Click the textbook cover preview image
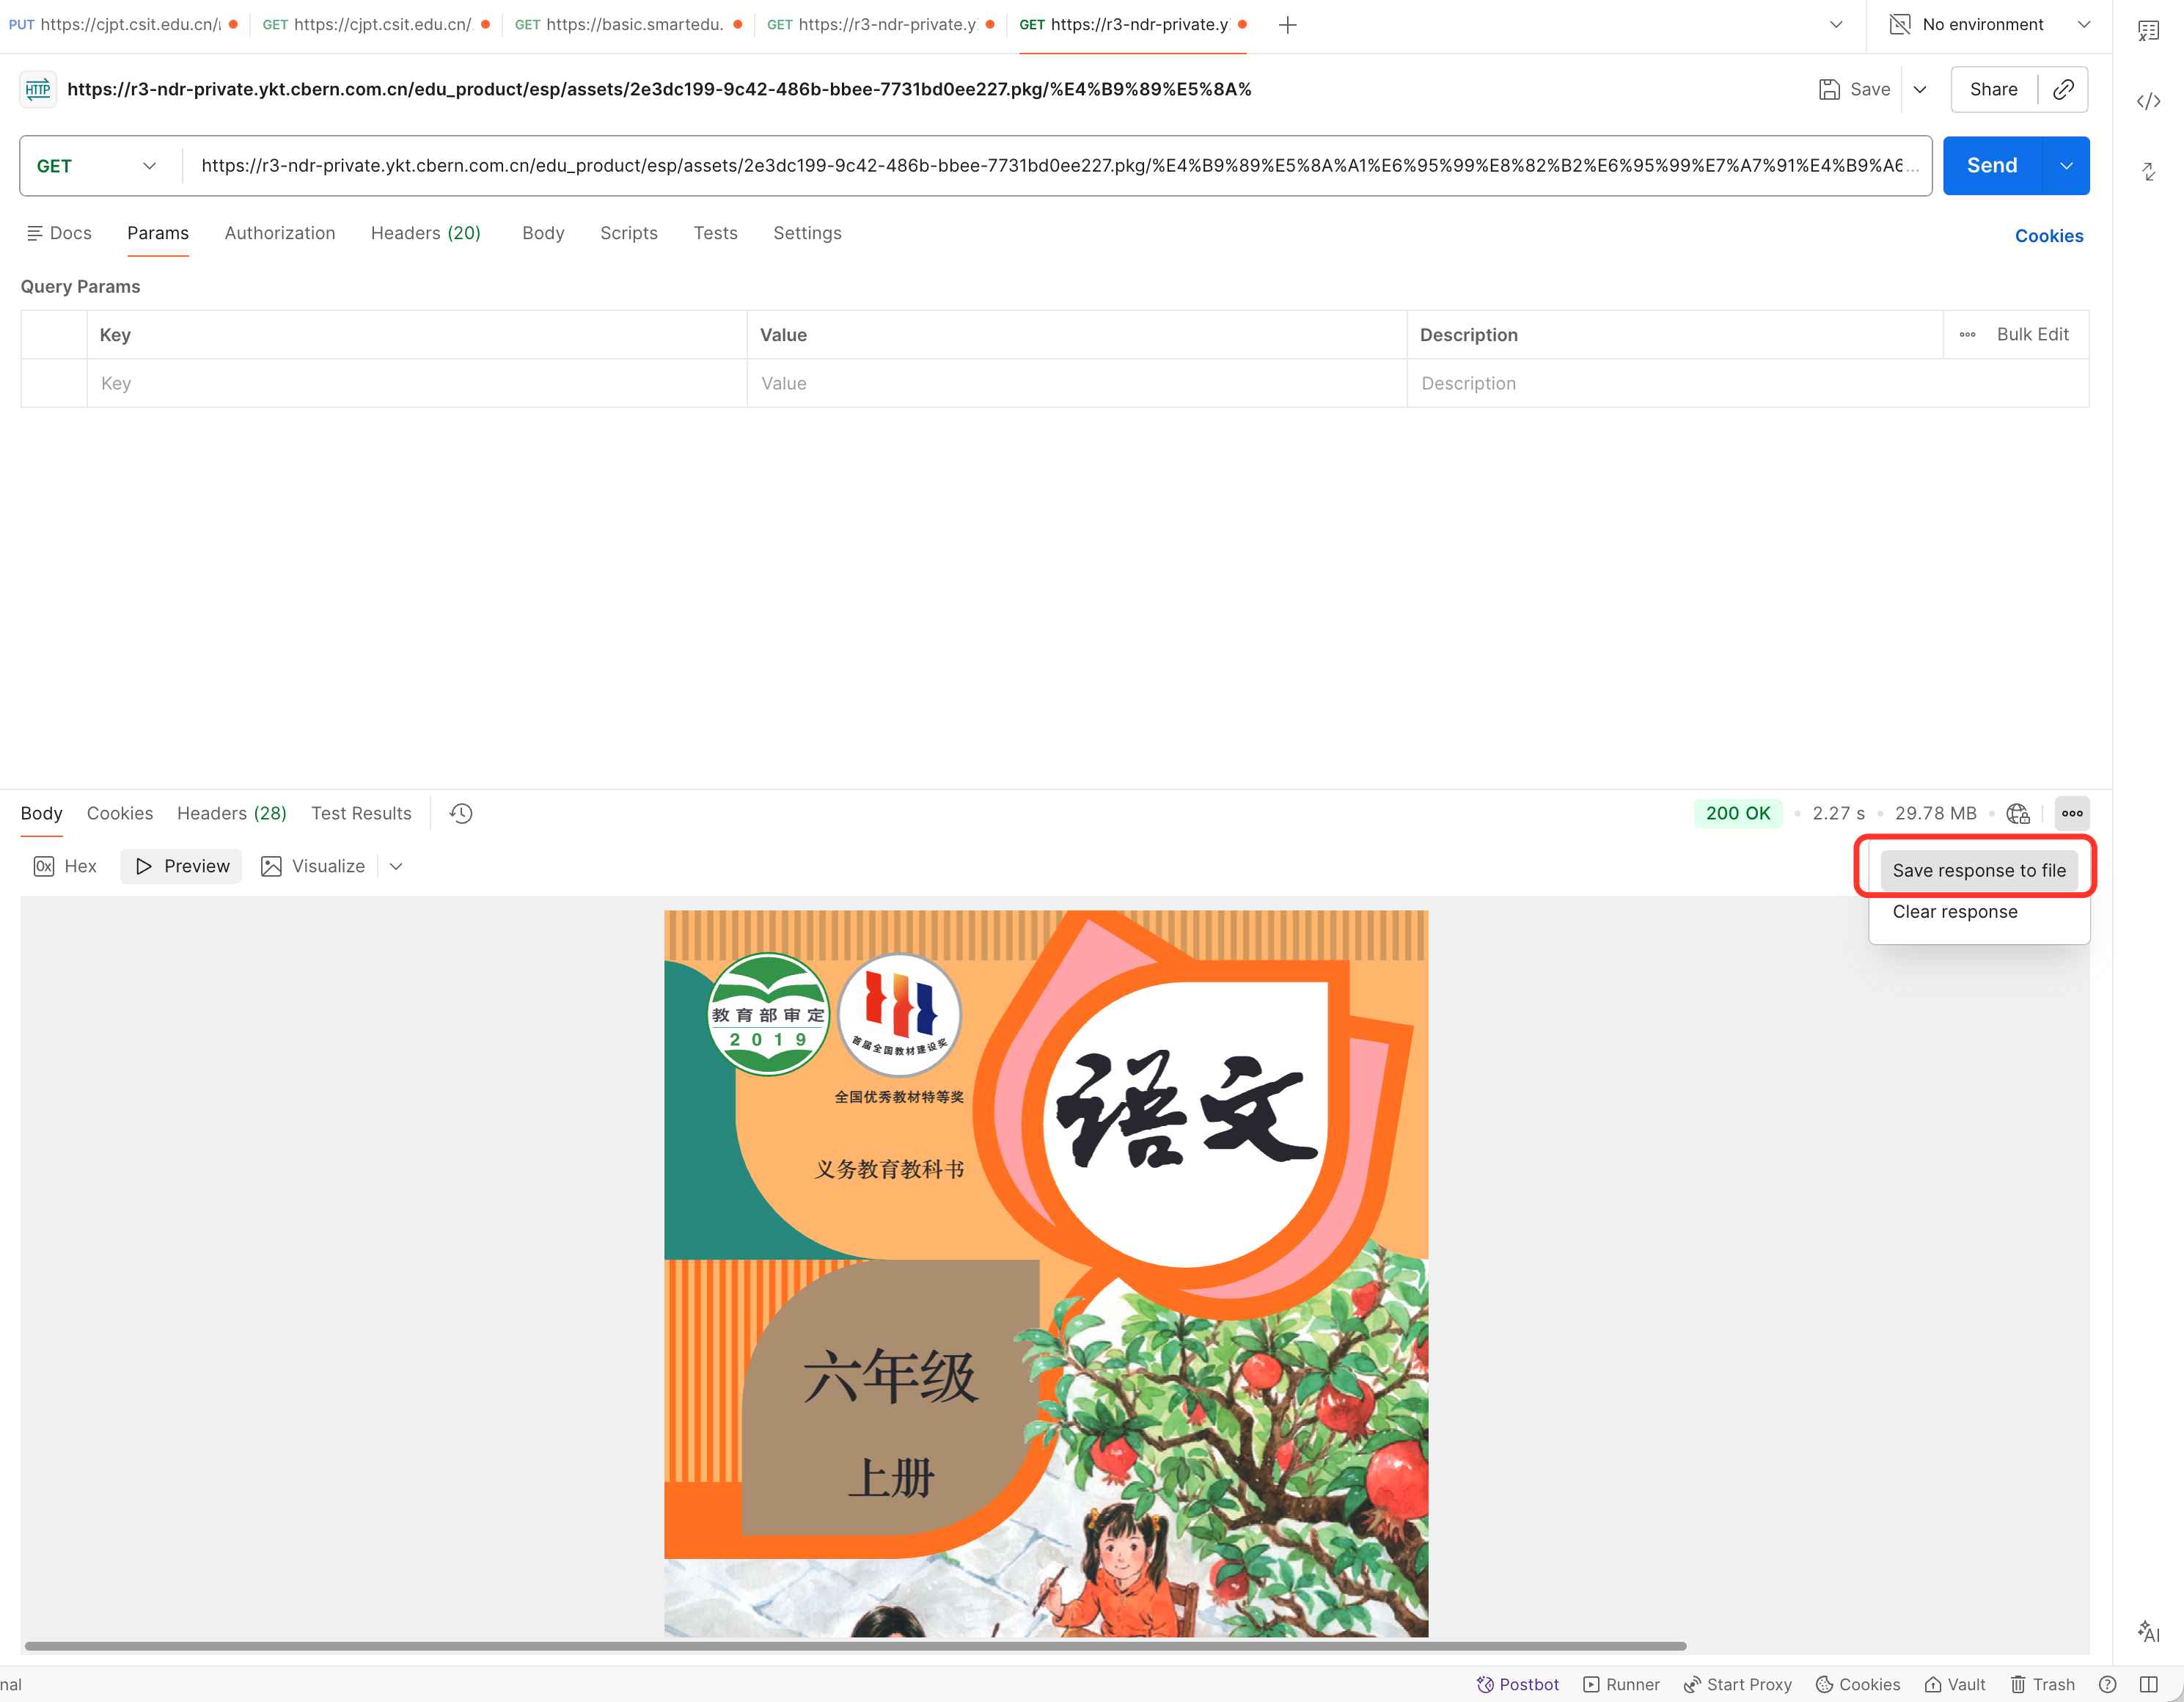Viewport: 2184px width, 1702px height. point(1046,1274)
